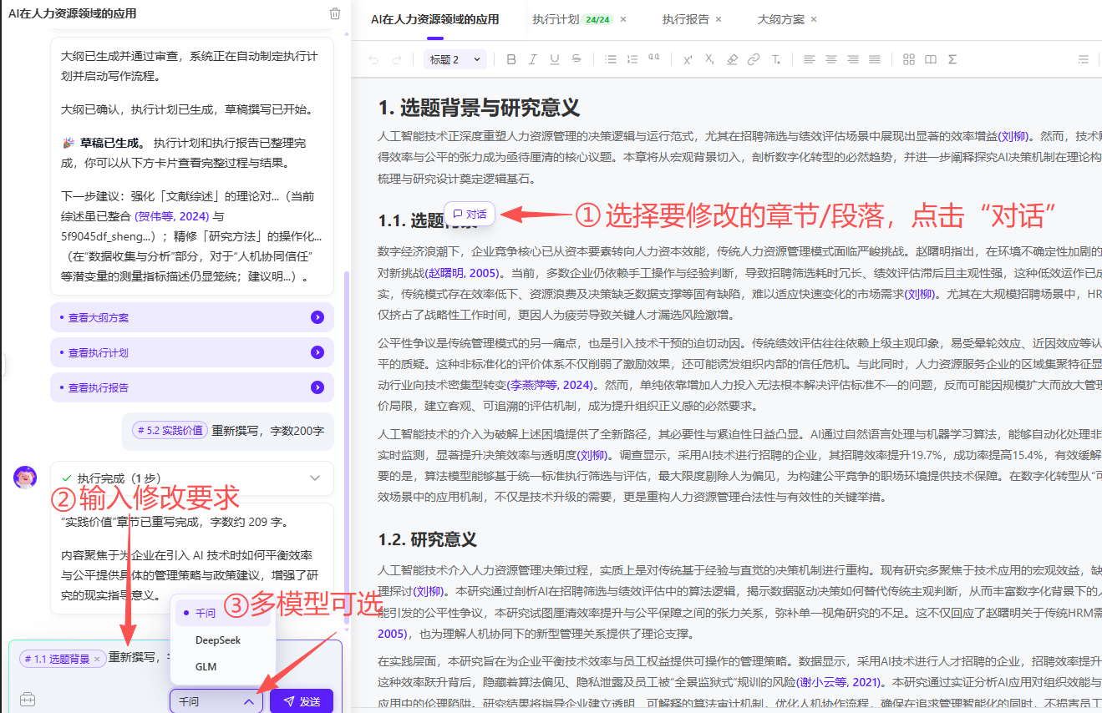Align text right
The image size is (1102, 713).
pyautogui.click(x=852, y=59)
